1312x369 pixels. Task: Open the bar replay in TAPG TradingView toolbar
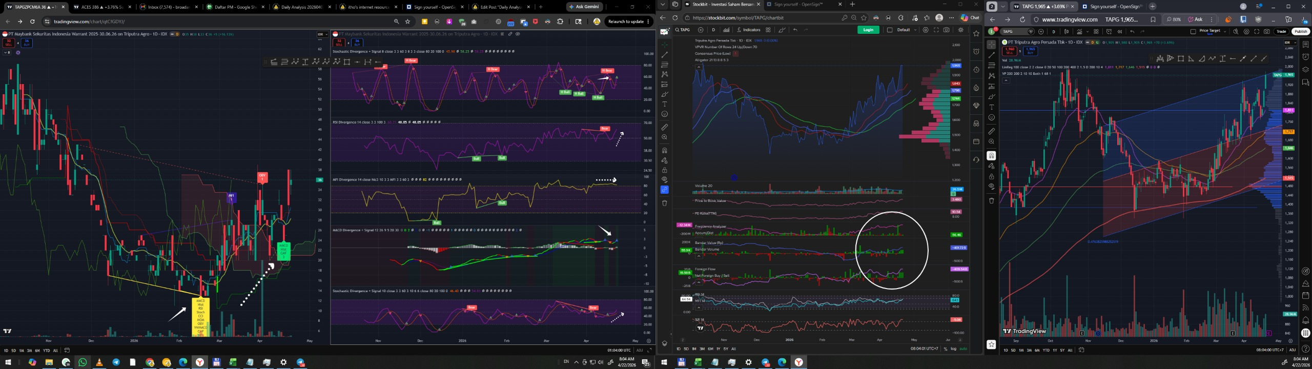pyautogui.click(x=1120, y=32)
